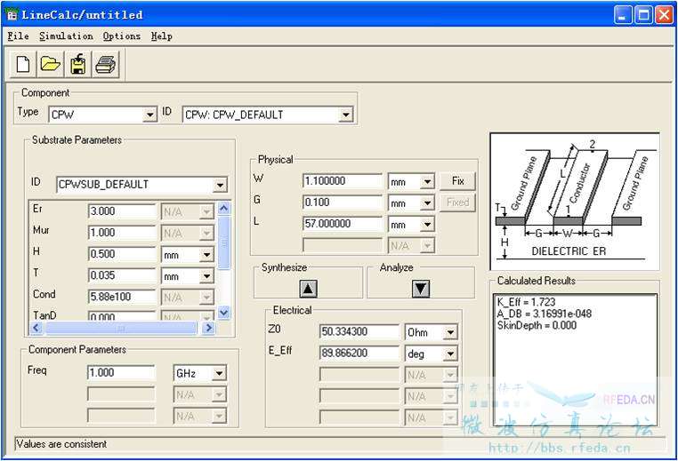This screenshot has height=461, width=678.
Task: Click 'Values are consistent' status text
Action: (61, 444)
